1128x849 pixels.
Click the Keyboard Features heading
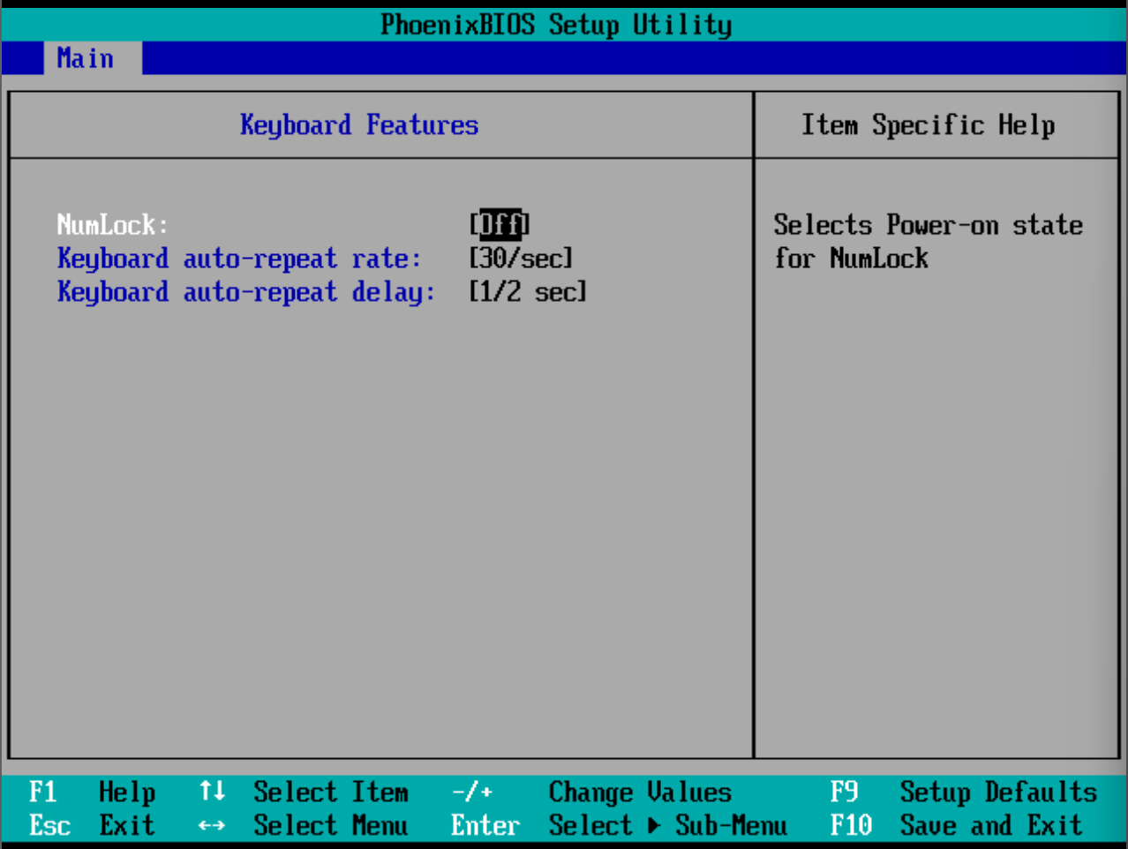pos(359,125)
